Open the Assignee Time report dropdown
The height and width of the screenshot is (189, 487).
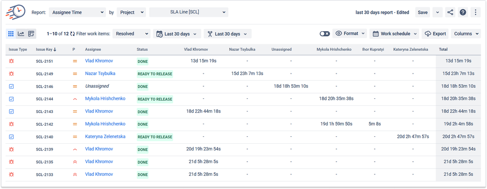(78, 12)
